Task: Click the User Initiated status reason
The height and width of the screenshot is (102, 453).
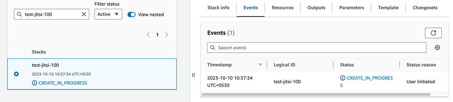Action: point(420,82)
